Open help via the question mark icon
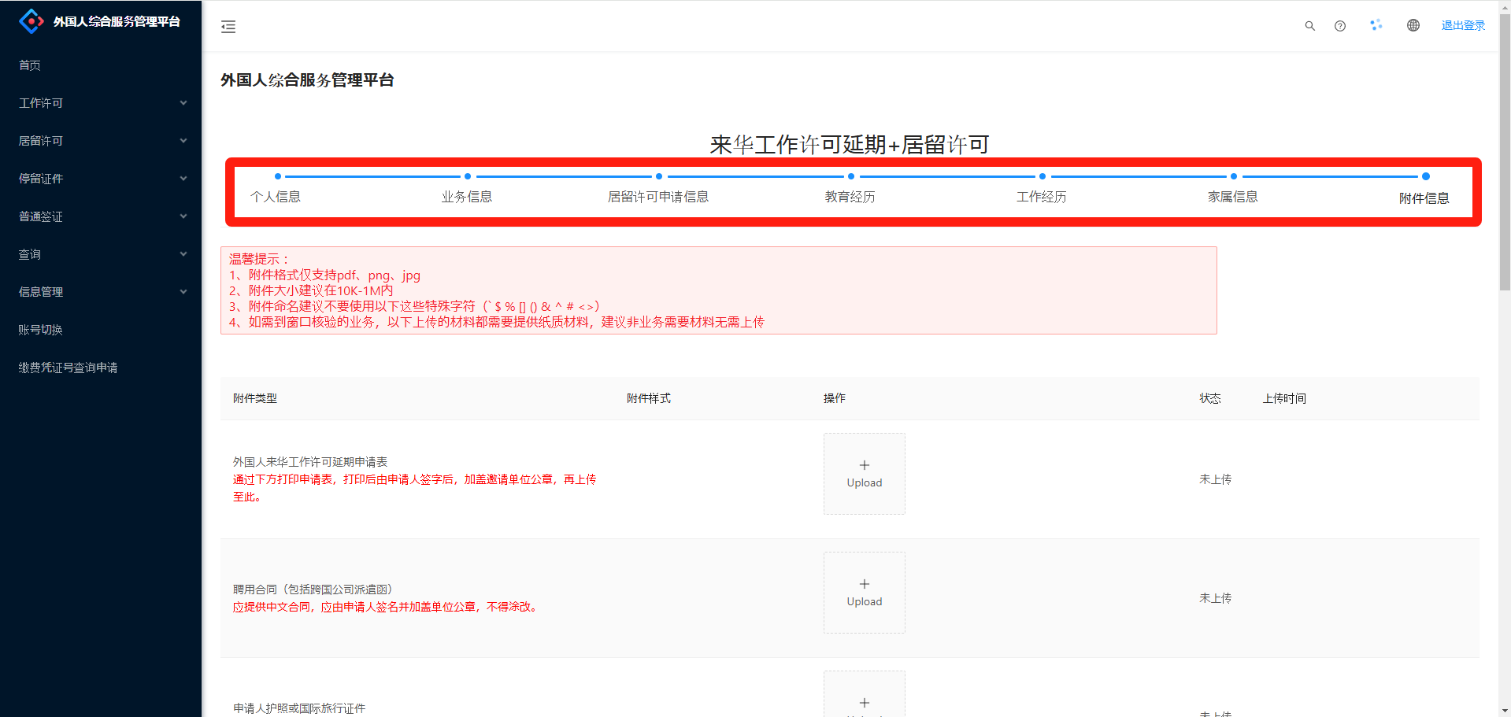The image size is (1511, 717). click(x=1339, y=26)
